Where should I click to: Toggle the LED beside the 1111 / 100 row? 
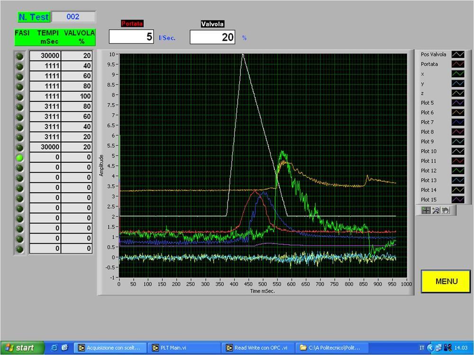tap(20, 97)
